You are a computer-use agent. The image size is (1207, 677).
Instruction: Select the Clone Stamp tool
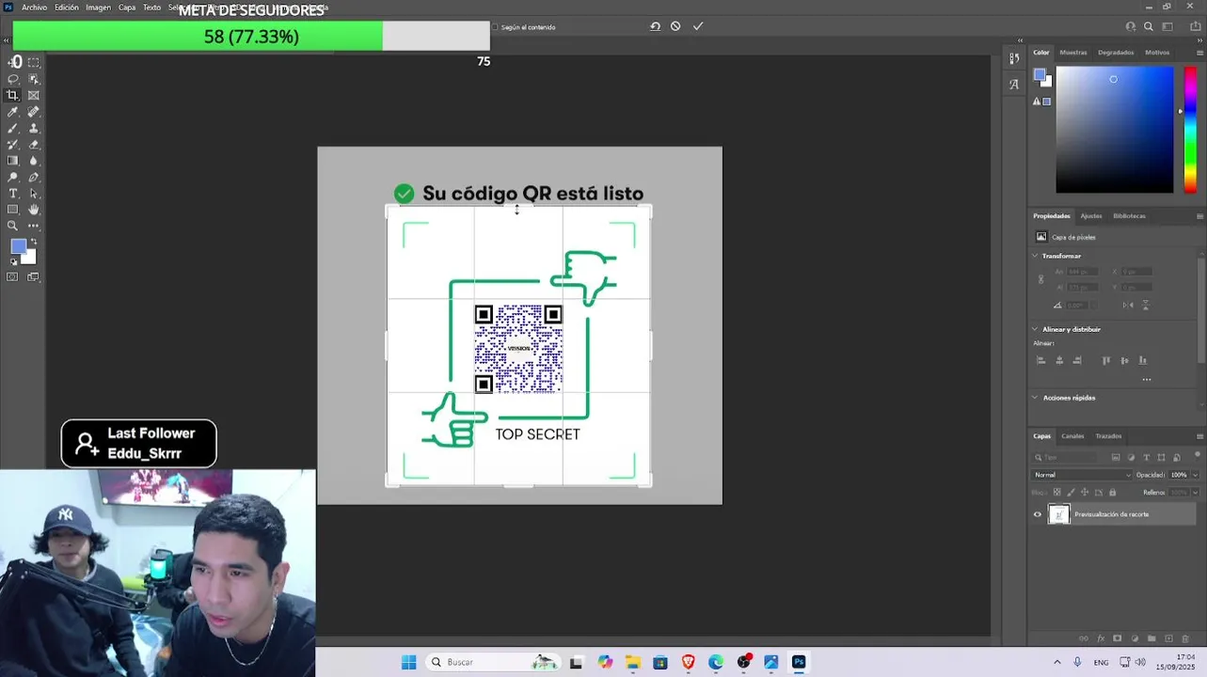34,128
